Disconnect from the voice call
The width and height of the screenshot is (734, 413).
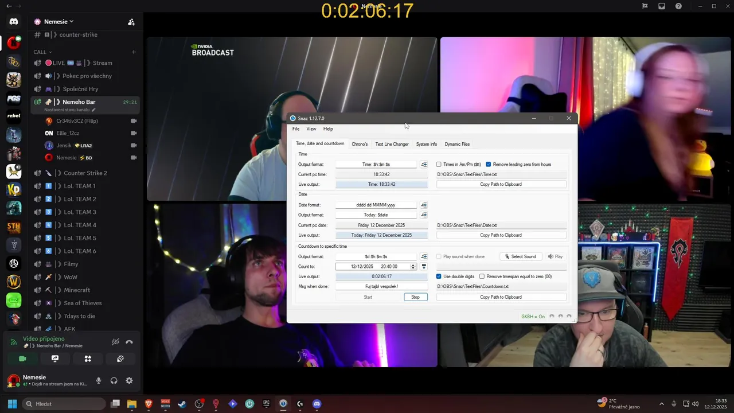[129, 342]
